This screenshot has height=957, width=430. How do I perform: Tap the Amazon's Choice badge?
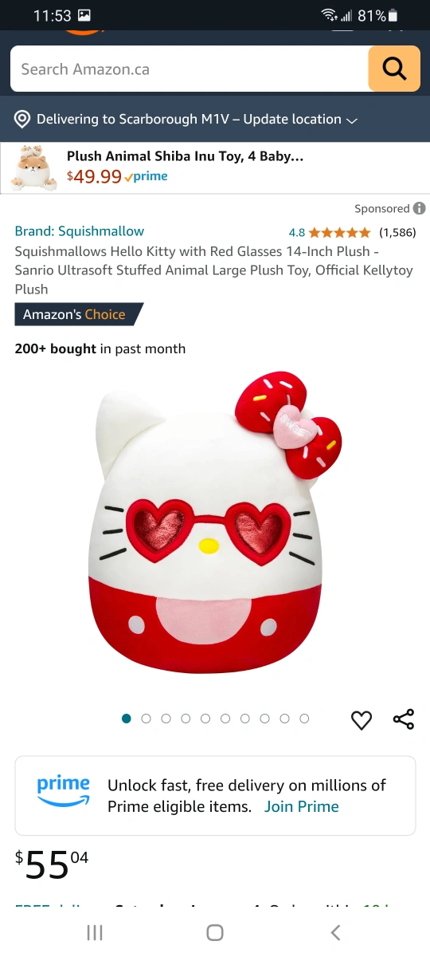(79, 314)
